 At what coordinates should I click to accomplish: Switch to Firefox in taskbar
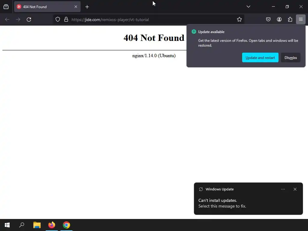click(x=52, y=225)
